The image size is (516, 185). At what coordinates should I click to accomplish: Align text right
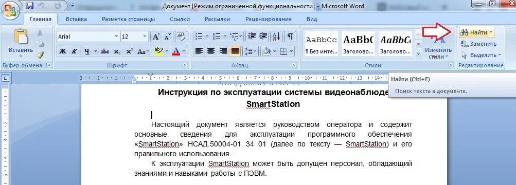coord(223,51)
